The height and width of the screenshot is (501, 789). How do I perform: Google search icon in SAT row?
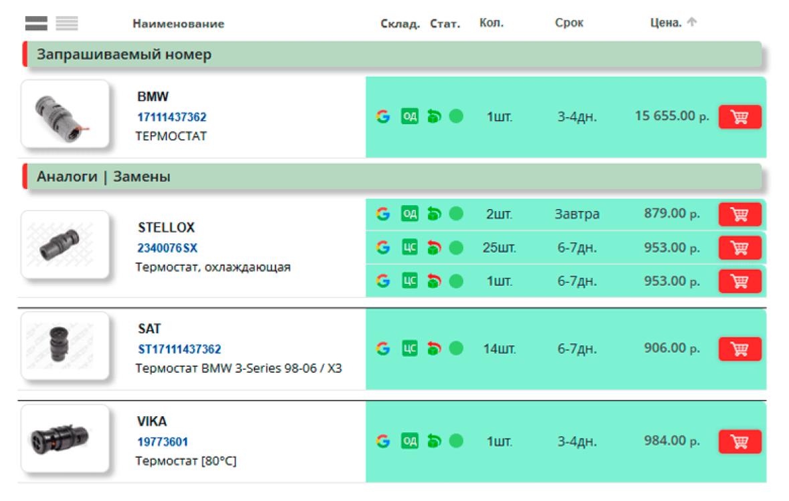point(383,348)
